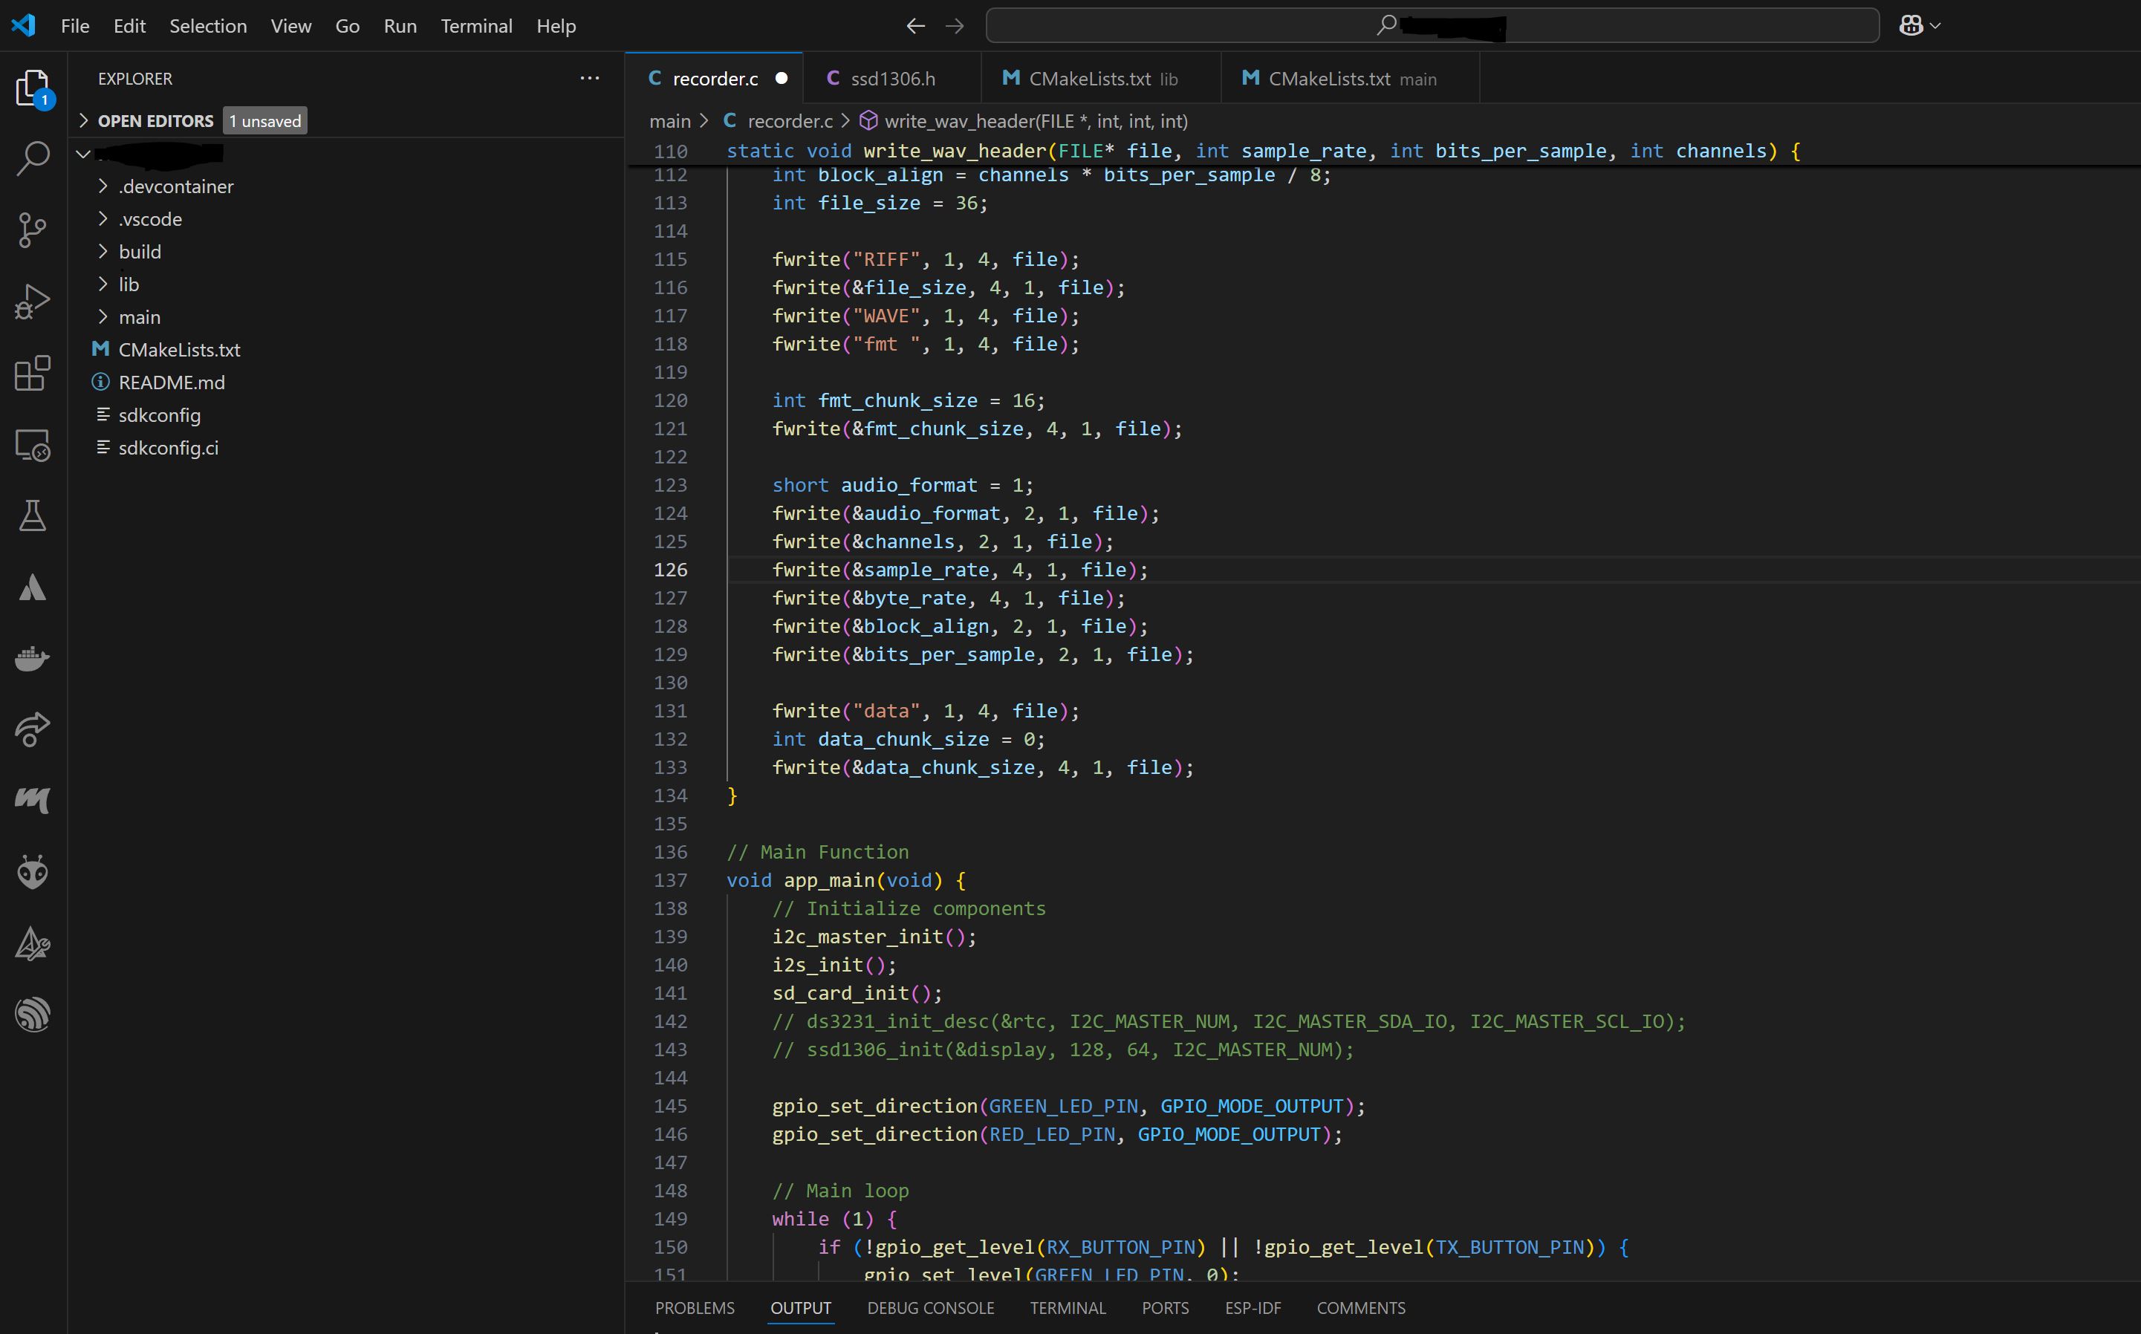Expand the main folder in explorer

[x=140, y=316]
